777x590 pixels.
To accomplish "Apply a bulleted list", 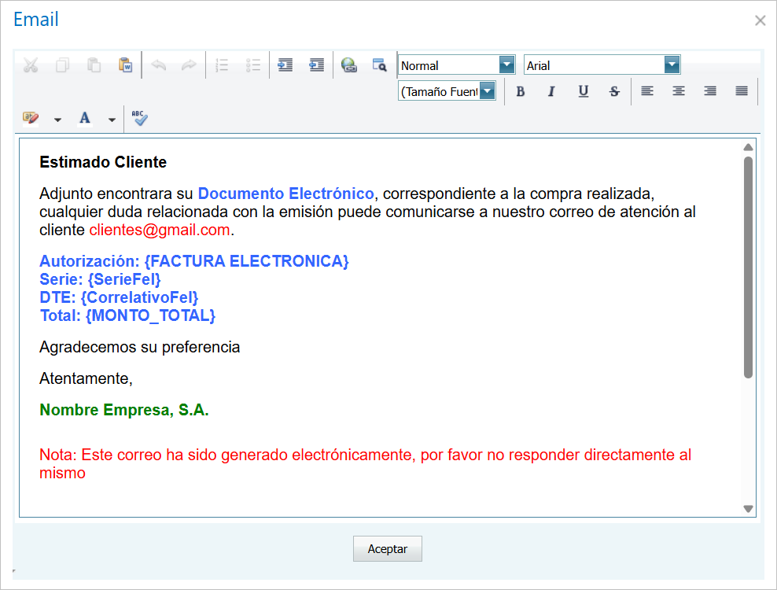I will click(x=253, y=65).
